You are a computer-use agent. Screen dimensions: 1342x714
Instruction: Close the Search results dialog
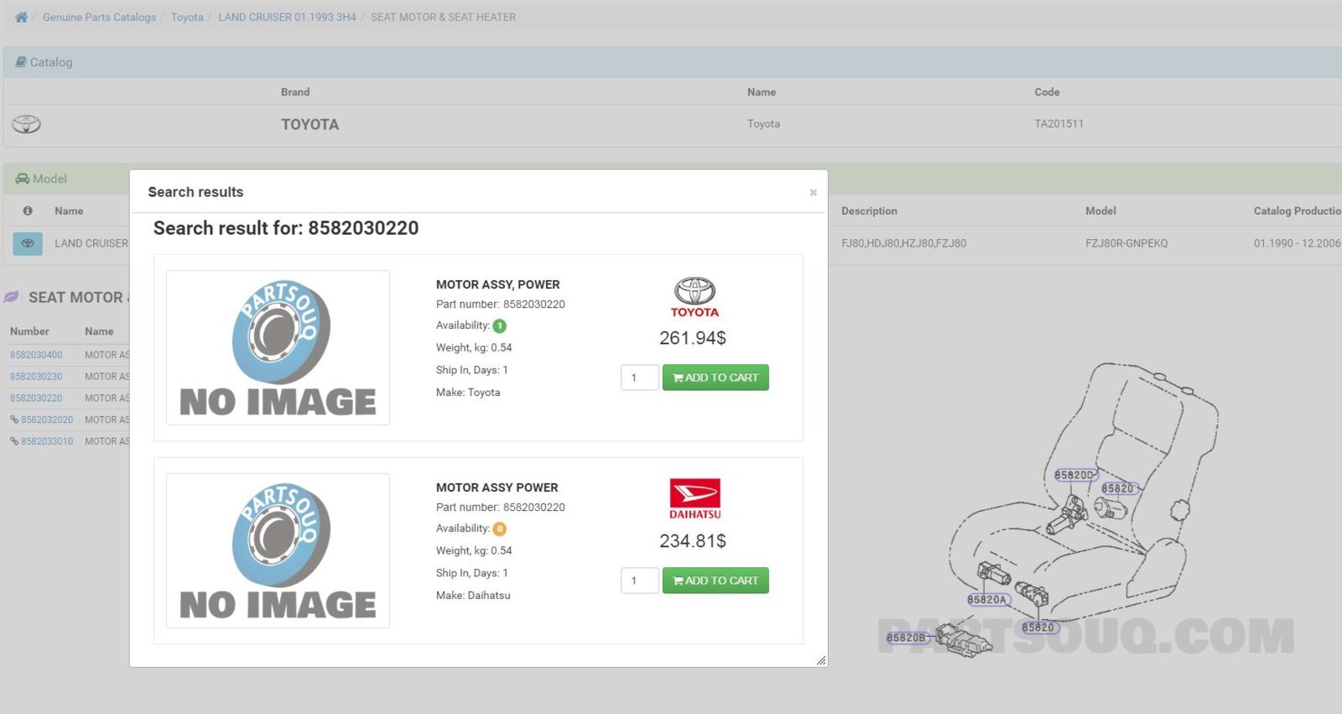(x=813, y=193)
